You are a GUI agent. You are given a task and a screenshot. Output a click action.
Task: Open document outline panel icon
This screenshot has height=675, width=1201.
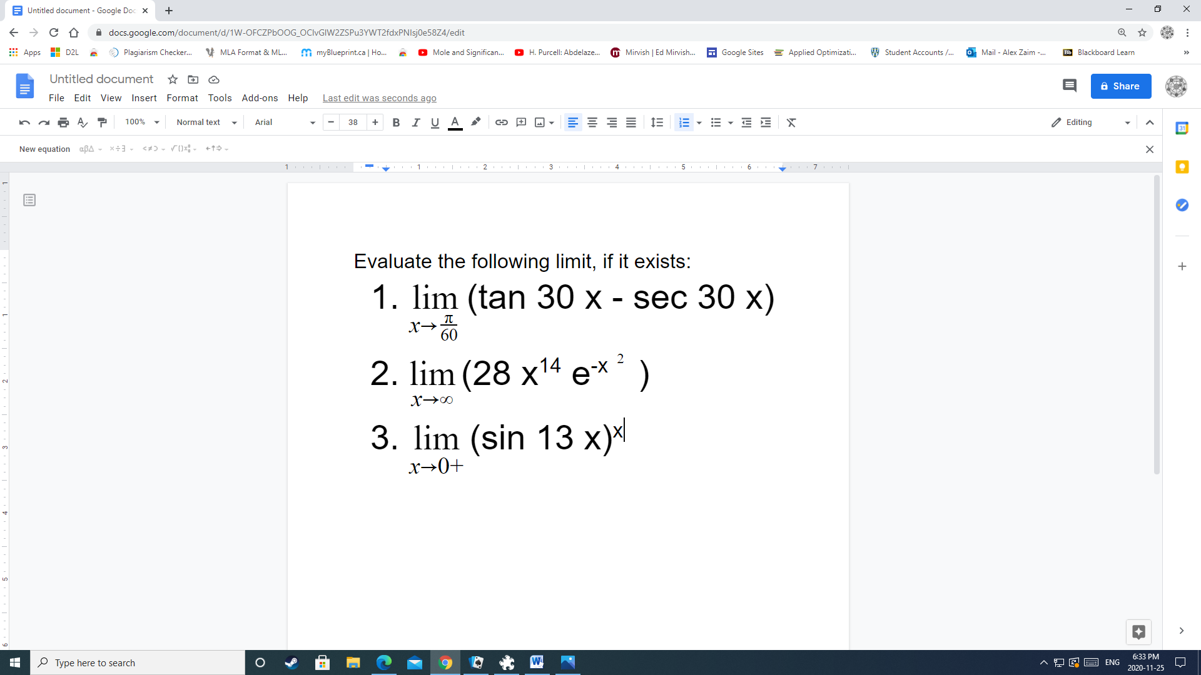[x=29, y=200]
